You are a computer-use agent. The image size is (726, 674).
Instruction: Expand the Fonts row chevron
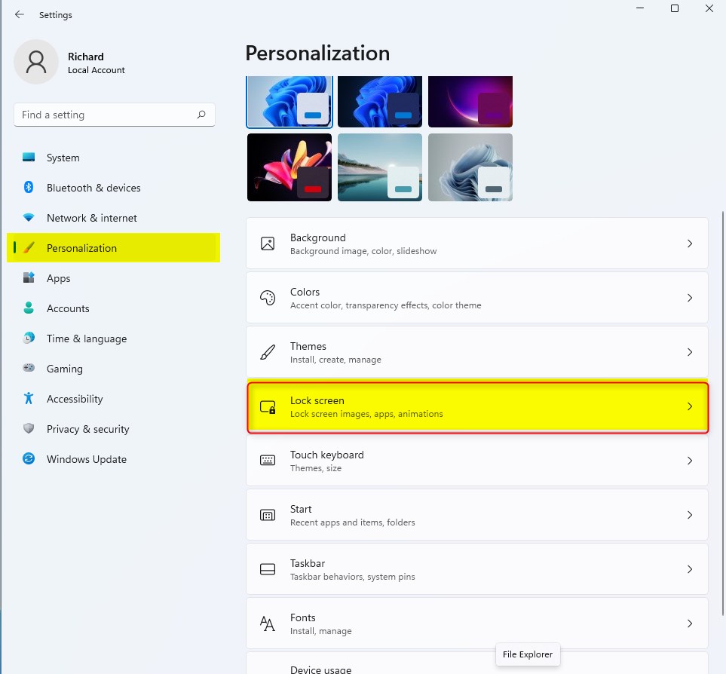click(x=690, y=623)
